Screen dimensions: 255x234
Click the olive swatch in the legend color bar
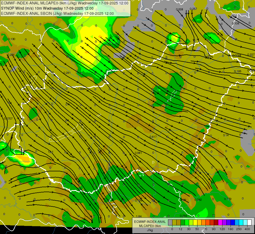(174, 222)
